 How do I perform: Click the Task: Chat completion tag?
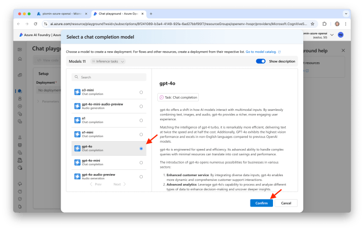pos(178,97)
